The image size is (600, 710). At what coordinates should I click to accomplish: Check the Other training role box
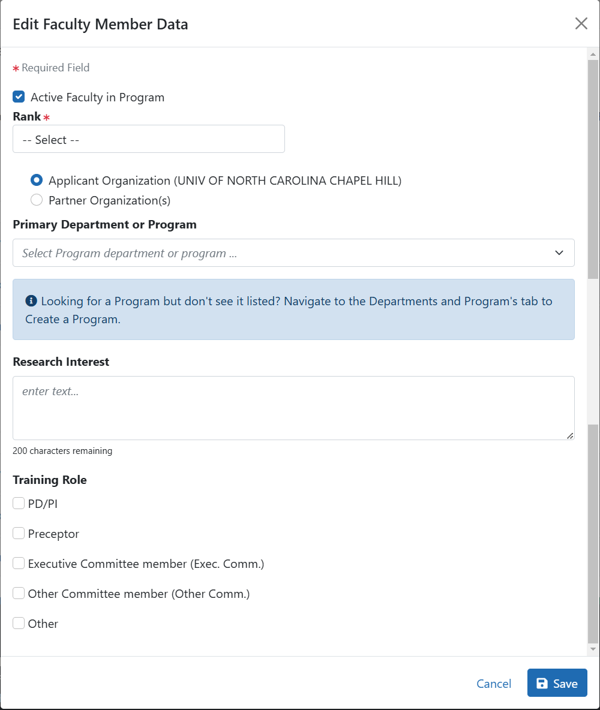(19, 623)
